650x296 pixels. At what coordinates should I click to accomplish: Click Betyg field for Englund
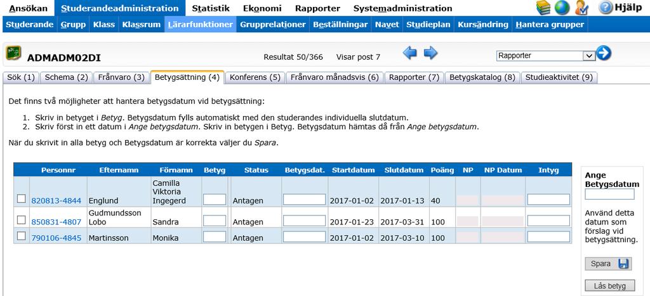point(215,200)
